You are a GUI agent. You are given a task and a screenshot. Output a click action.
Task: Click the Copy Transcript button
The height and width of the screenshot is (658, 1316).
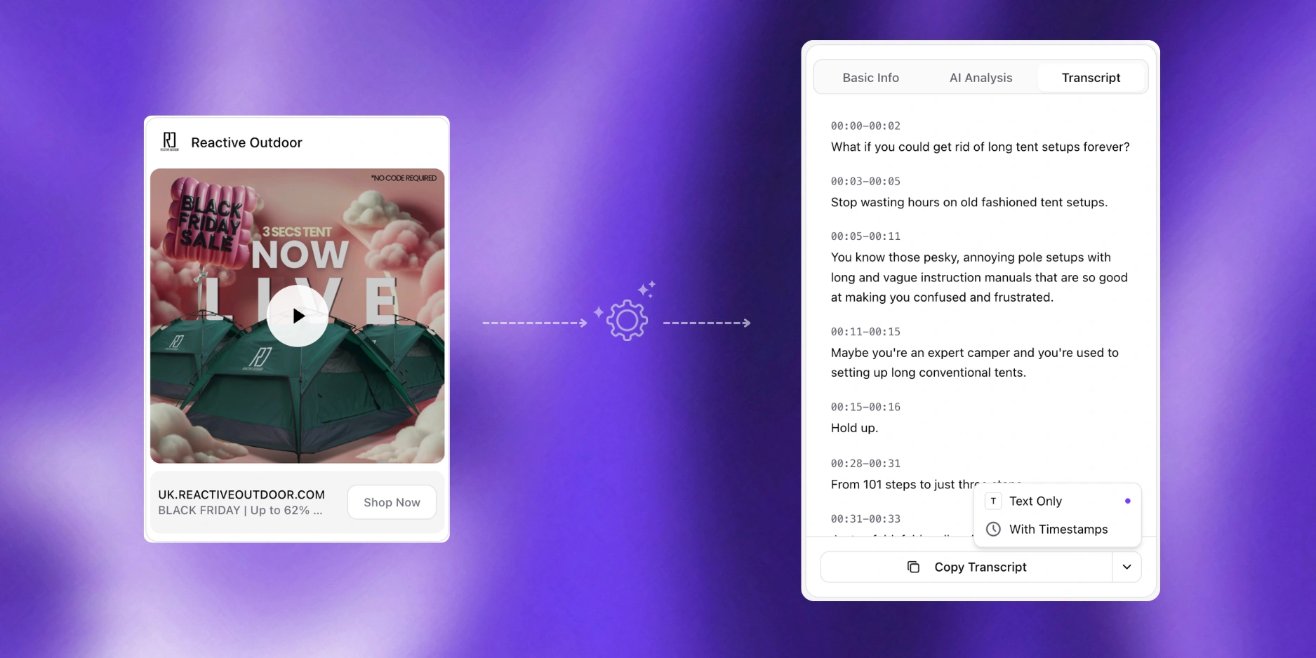click(966, 567)
